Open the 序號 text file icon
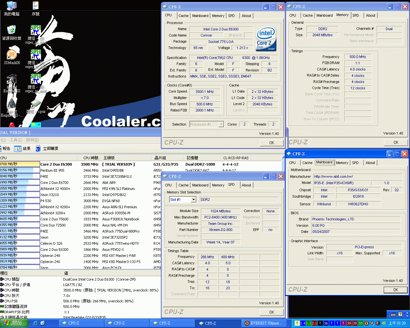 (36, 8)
